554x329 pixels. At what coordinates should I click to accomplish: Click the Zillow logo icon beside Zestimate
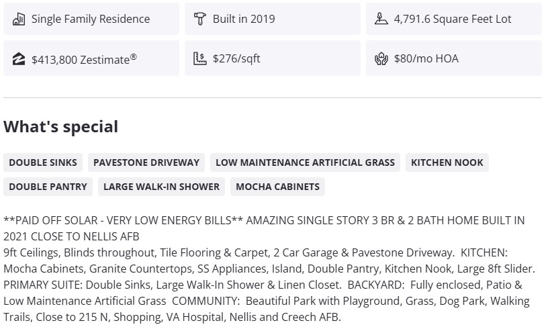coord(19,58)
